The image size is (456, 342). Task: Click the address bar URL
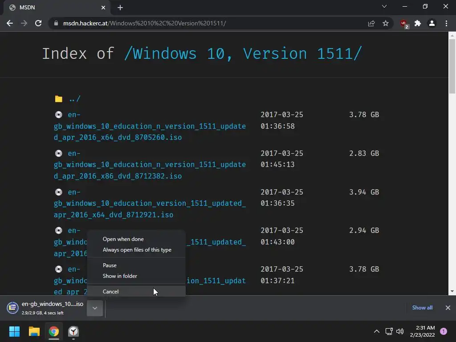click(x=145, y=23)
